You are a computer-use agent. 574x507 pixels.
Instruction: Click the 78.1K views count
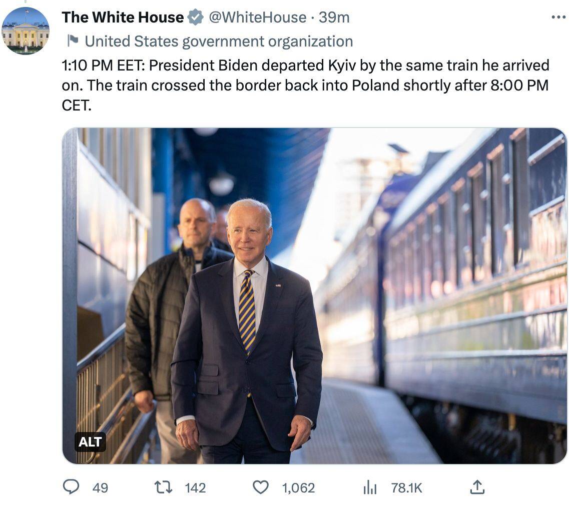coord(406,487)
